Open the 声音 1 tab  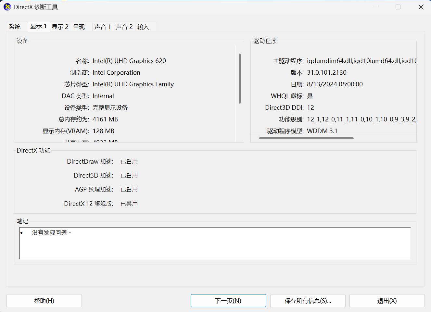(x=103, y=27)
